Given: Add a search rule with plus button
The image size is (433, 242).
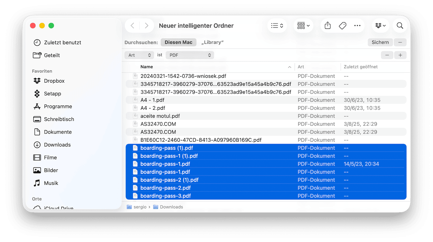Looking at the screenshot, I should [400, 55].
